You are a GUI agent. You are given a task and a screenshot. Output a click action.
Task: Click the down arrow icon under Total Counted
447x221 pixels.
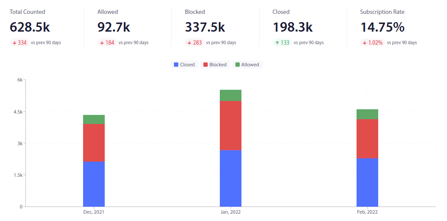pyautogui.click(x=14, y=42)
